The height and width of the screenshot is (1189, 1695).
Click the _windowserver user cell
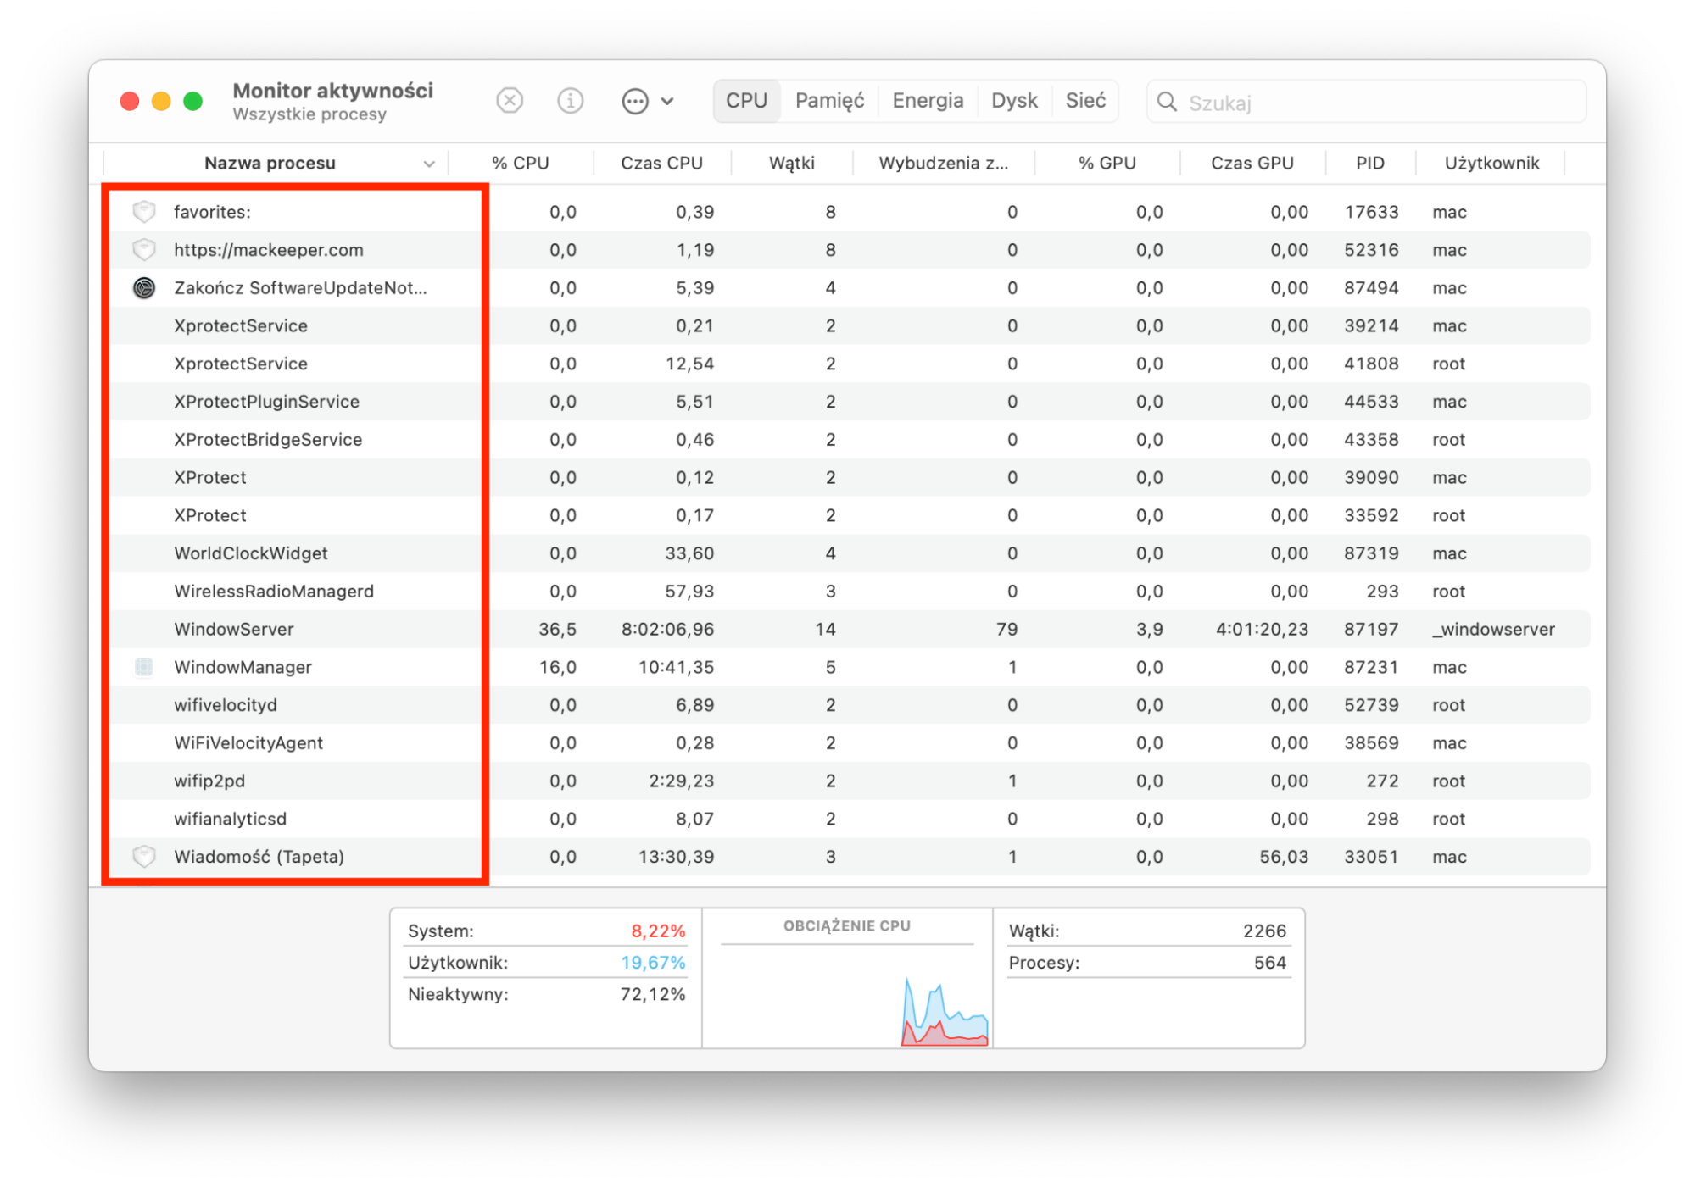coord(1494,630)
